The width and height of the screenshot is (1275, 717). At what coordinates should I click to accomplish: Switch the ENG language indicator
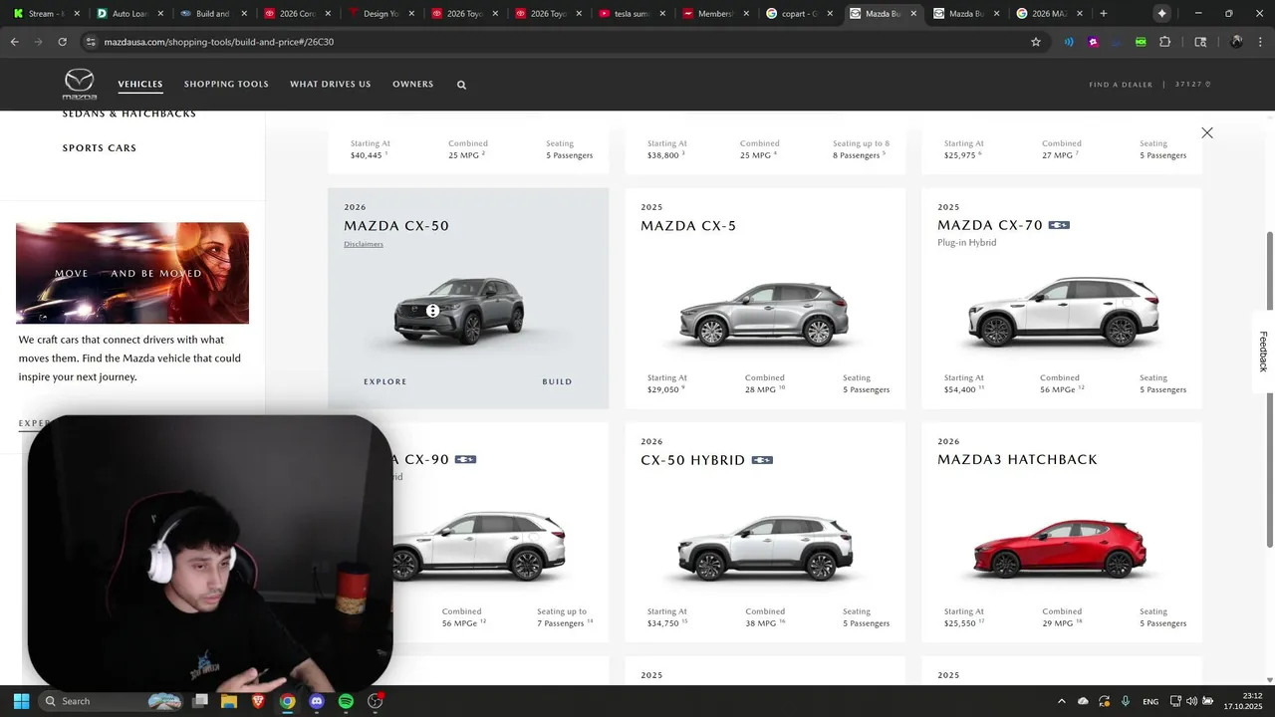click(x=1150, y=701)
